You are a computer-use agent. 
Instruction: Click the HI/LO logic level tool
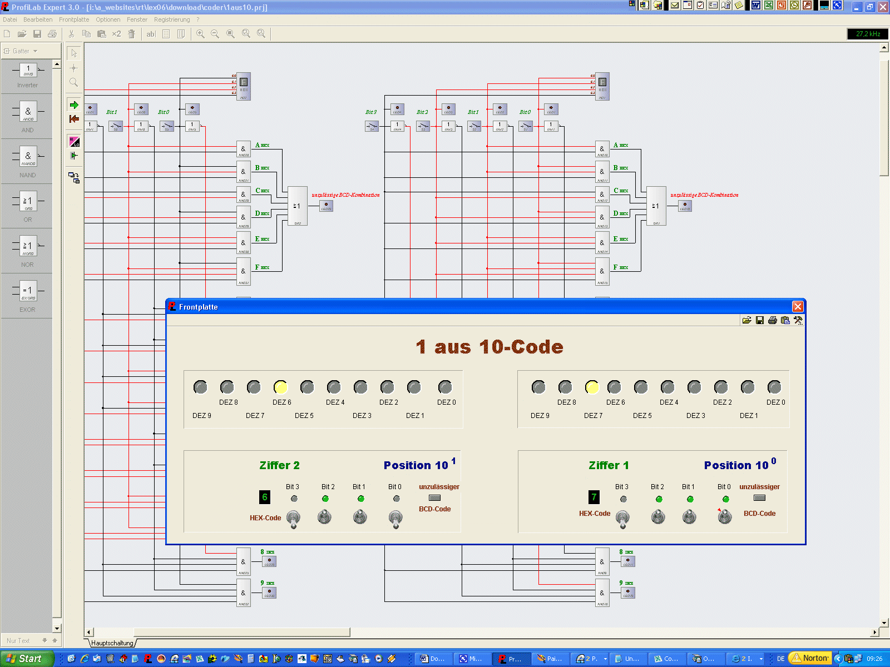coord(74,142)
